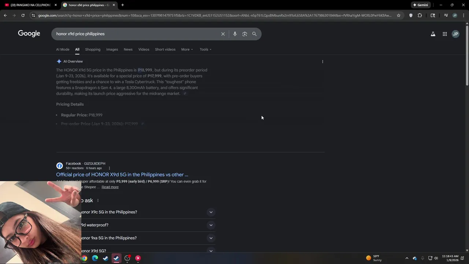The width and height of the screenshot is (469, 264).
Task: Open Official price of HONOR X9d 5G result link
Action: point(122,175)
